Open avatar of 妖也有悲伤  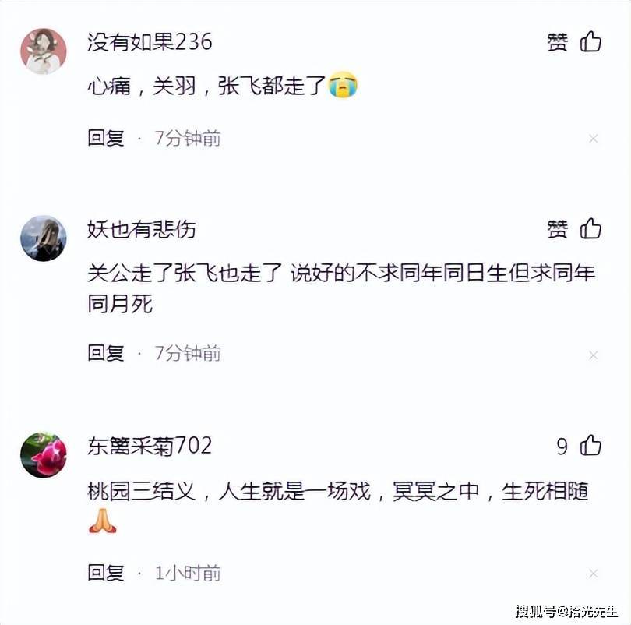[44, 238]
